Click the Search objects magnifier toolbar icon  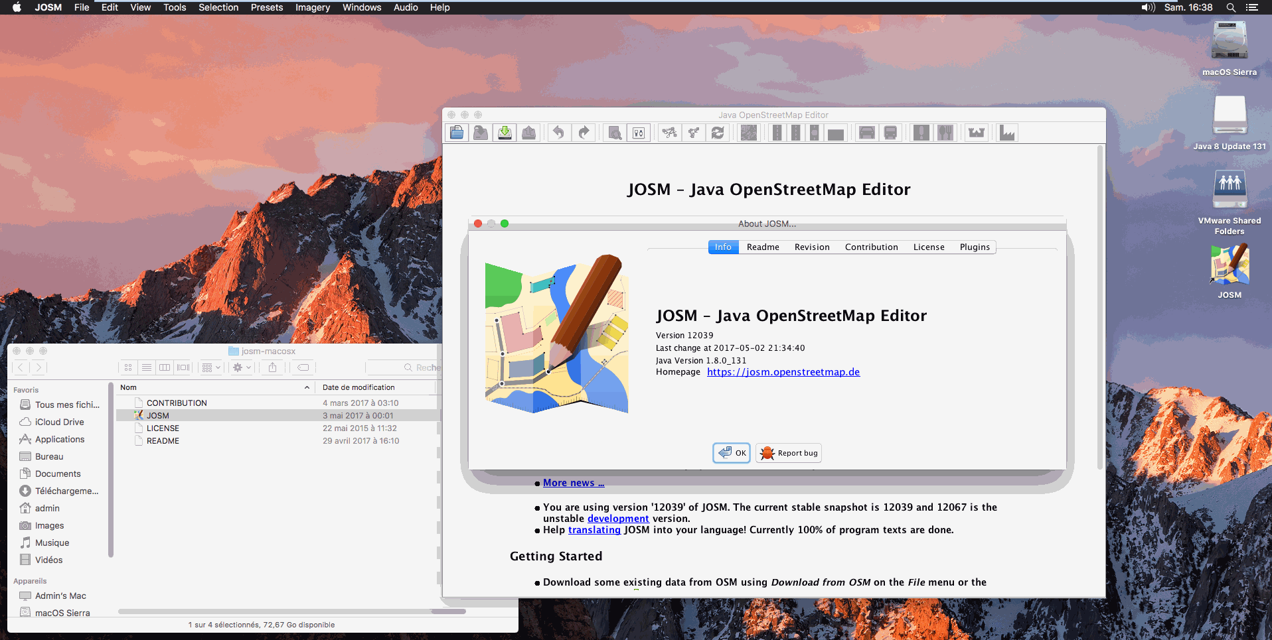tap(615, 133)
